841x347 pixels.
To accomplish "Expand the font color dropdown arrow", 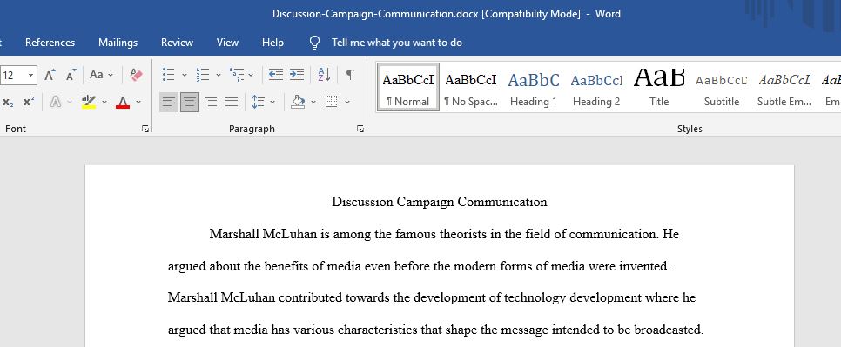I will click(138, 102).
